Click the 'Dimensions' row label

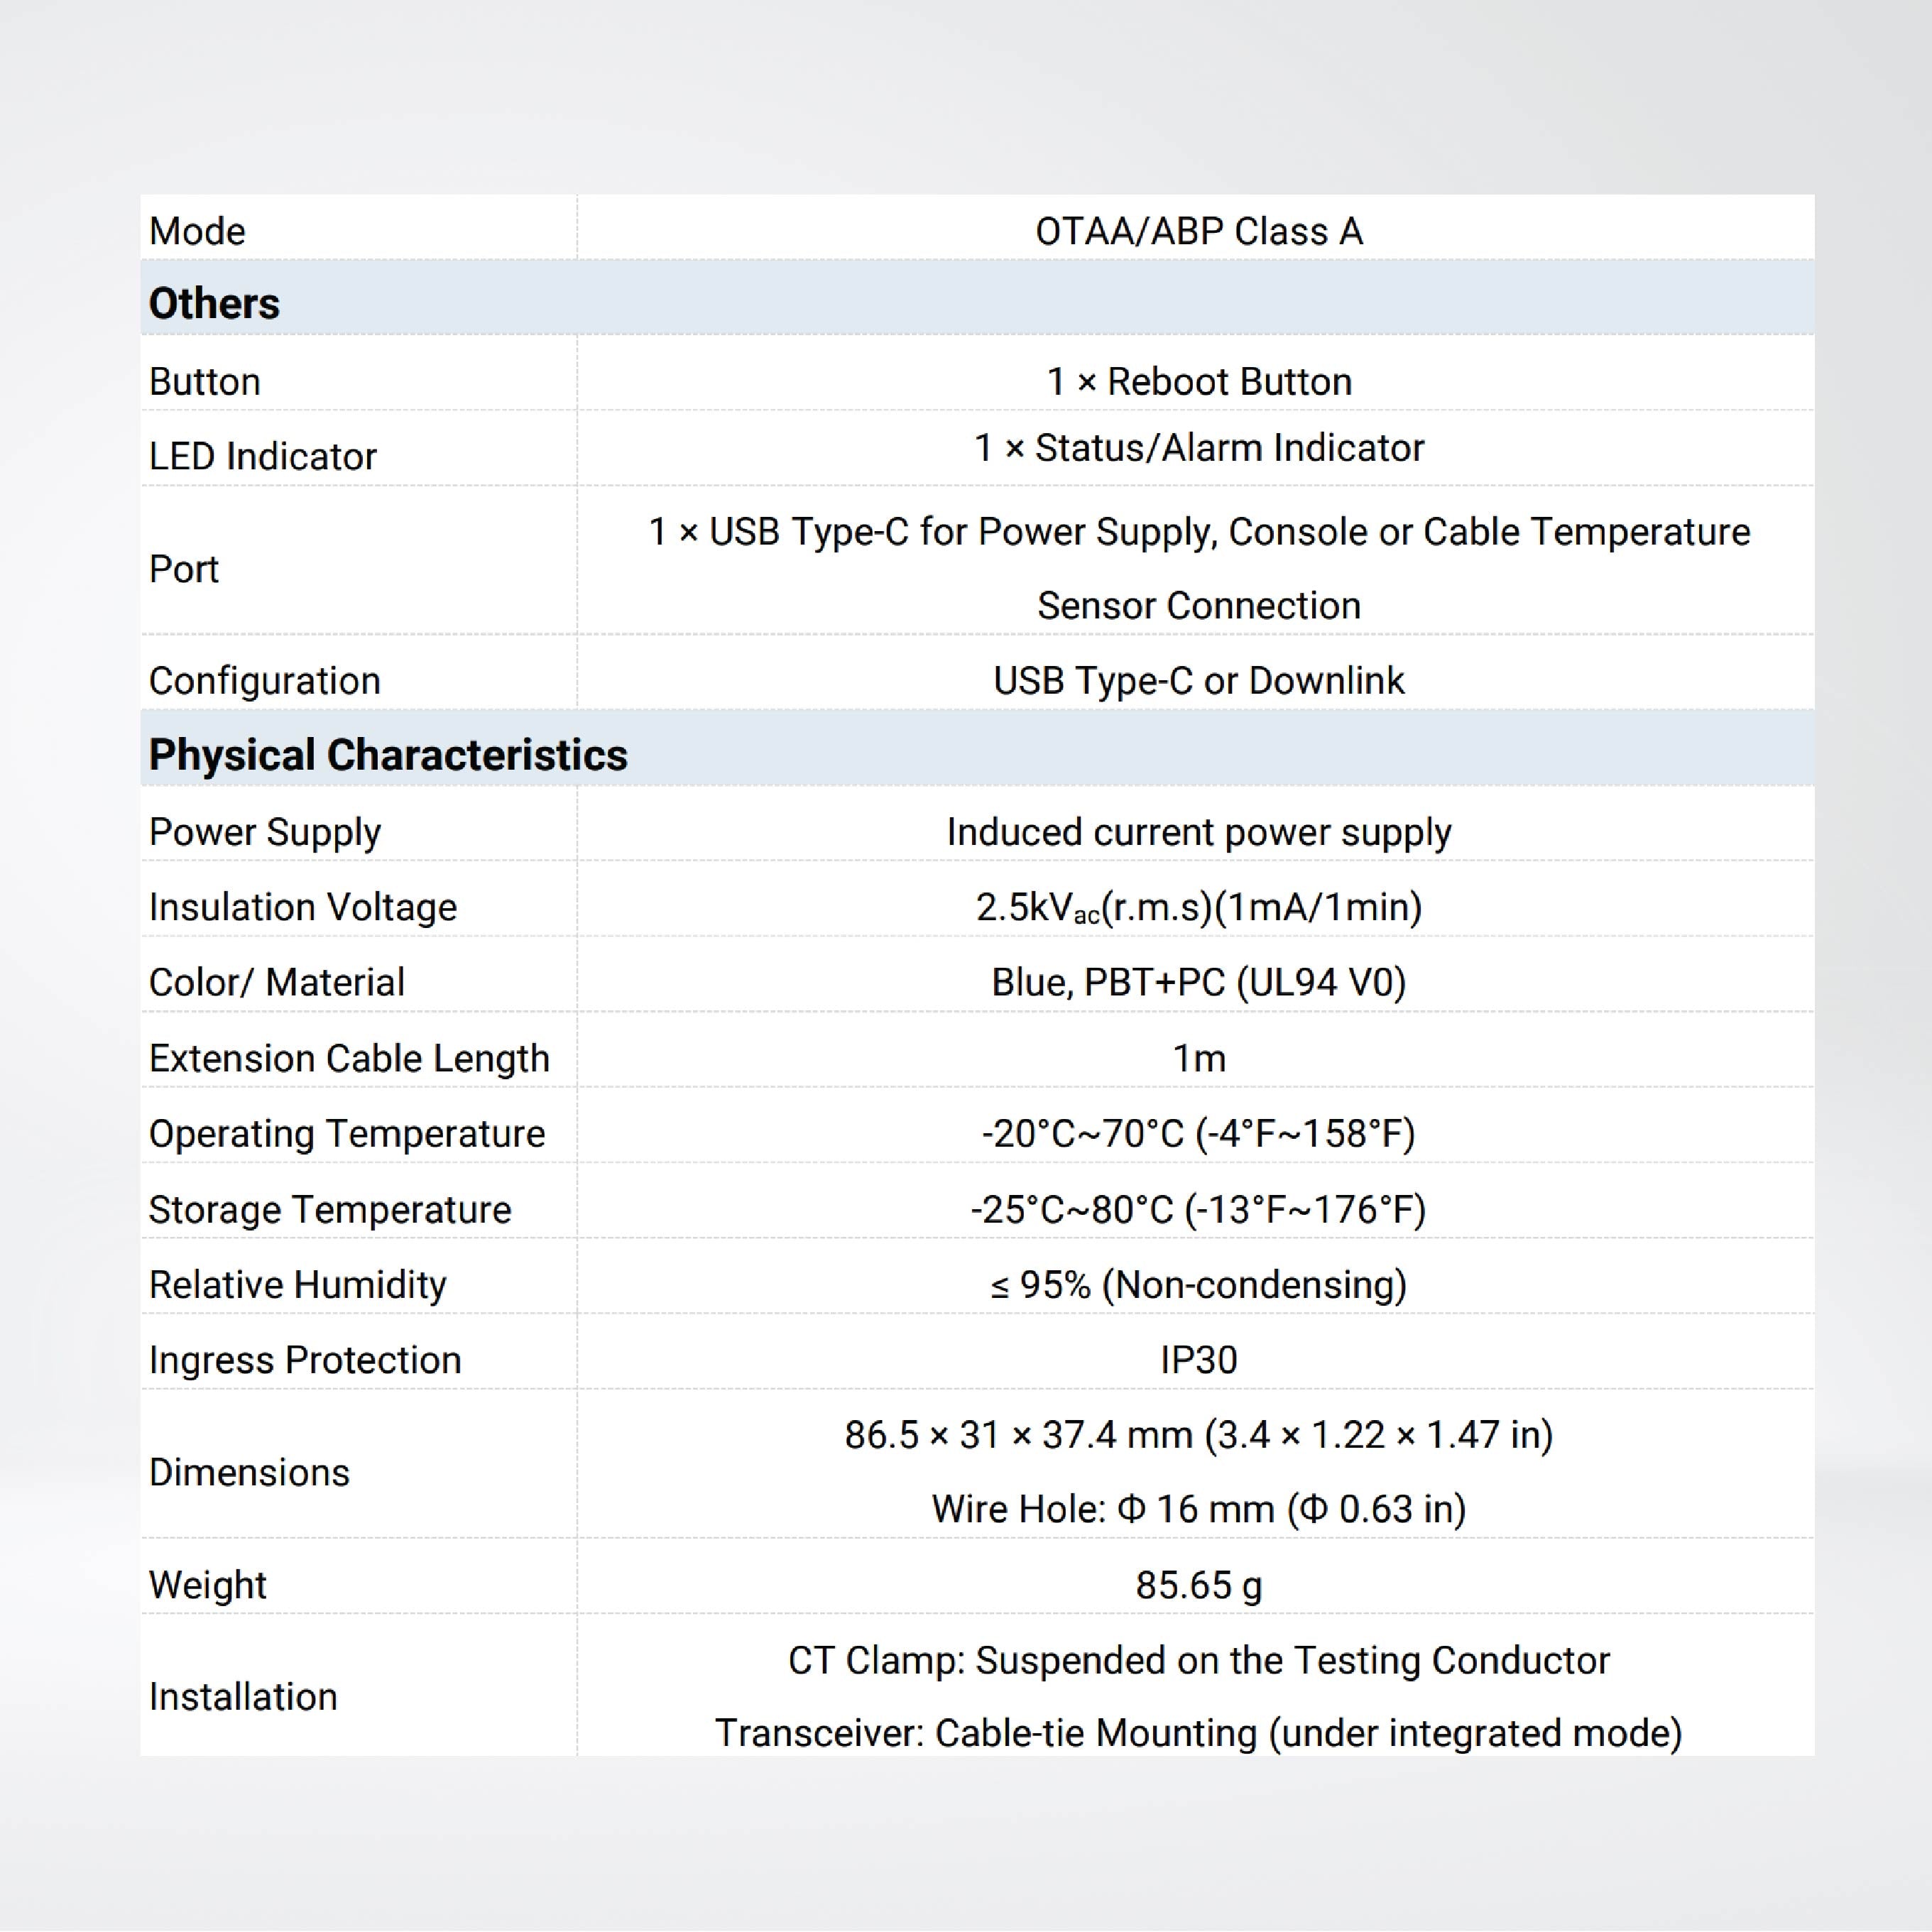click(249, 1473)
